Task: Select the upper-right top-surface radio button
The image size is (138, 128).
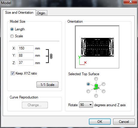Action: click(x=104, y=84)
